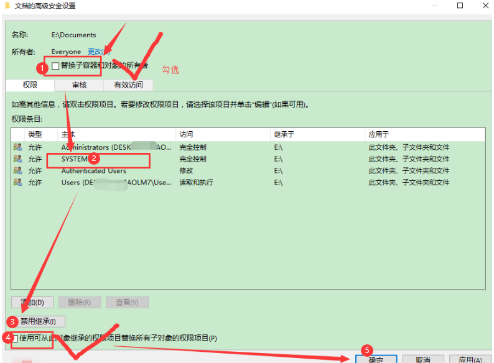Sort by the 继承于 column header
This screenshot has width=494, height=363.
tap(317, 134)
